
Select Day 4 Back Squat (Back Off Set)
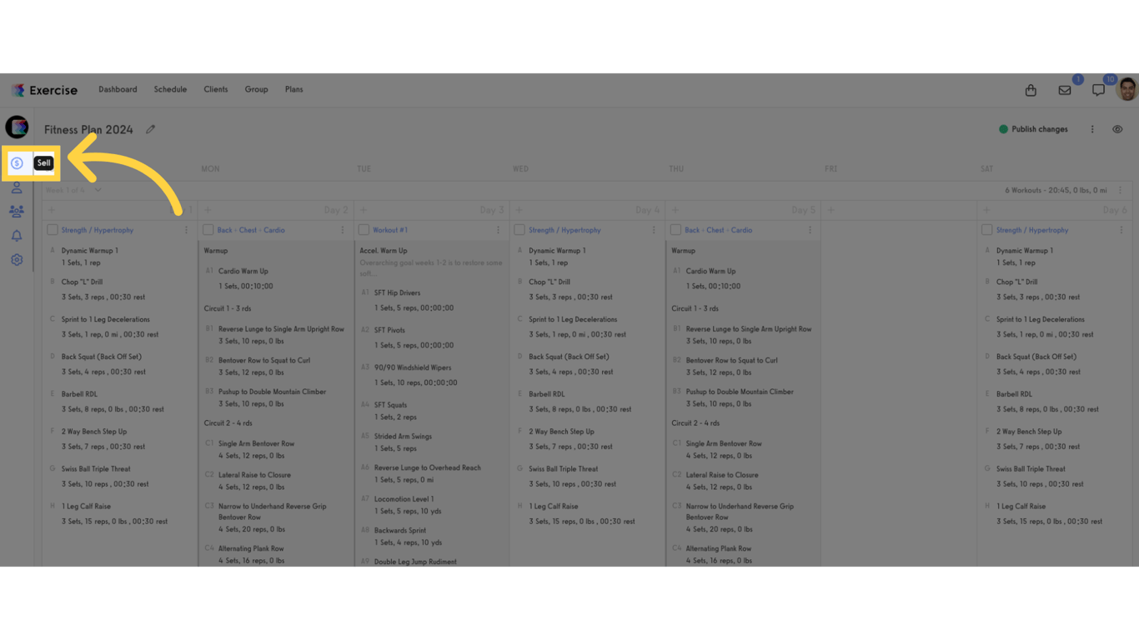569,357
